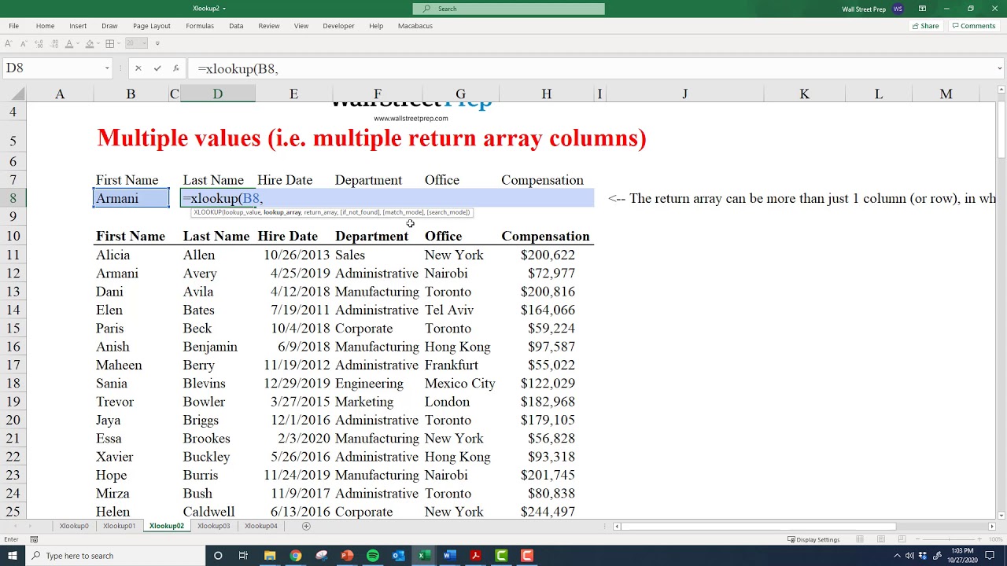The width and height of the screenshot is (1007, 566).
Task: Open the font size 20 dropdown
Action: pyautogui.click(x=145, y=43)
